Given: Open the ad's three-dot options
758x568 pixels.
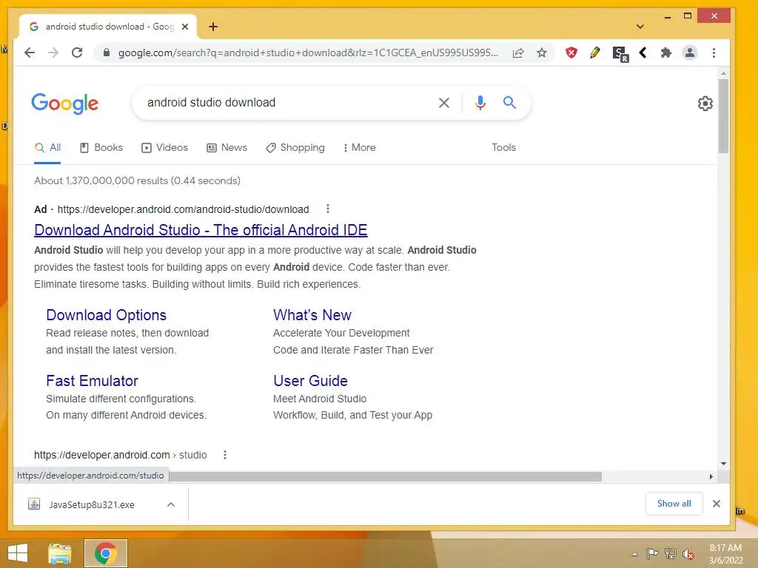Looking at the screenshot, I should point(328,209).
